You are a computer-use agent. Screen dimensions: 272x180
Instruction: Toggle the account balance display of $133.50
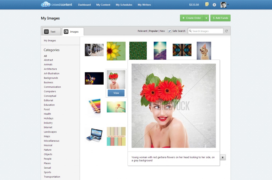tap(194, 5)
